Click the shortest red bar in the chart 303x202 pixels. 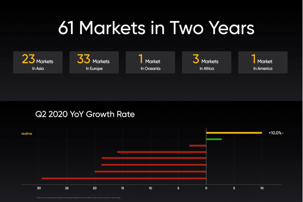pos(198,146)
